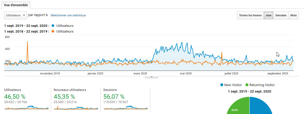
Task: Click the Sessions 56,07 % scorecard
Action: pyautogui.click(x=114, y=97)
